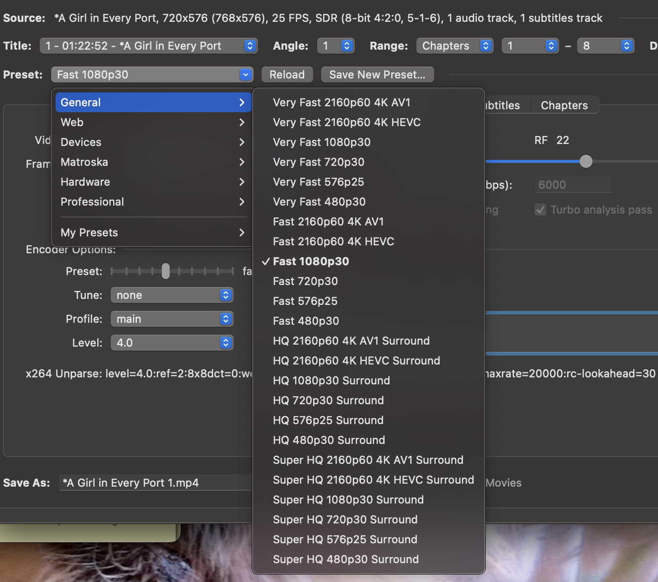This screenshot has width=658, height=582.
Task: Click the x264 Unparse options text
Action: (x=139, y=373)
